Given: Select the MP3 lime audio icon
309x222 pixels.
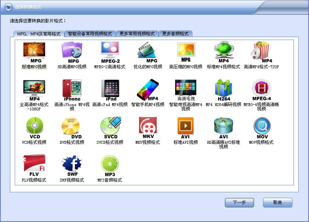Looking at the screenshot, I should [x=110, y=166].
